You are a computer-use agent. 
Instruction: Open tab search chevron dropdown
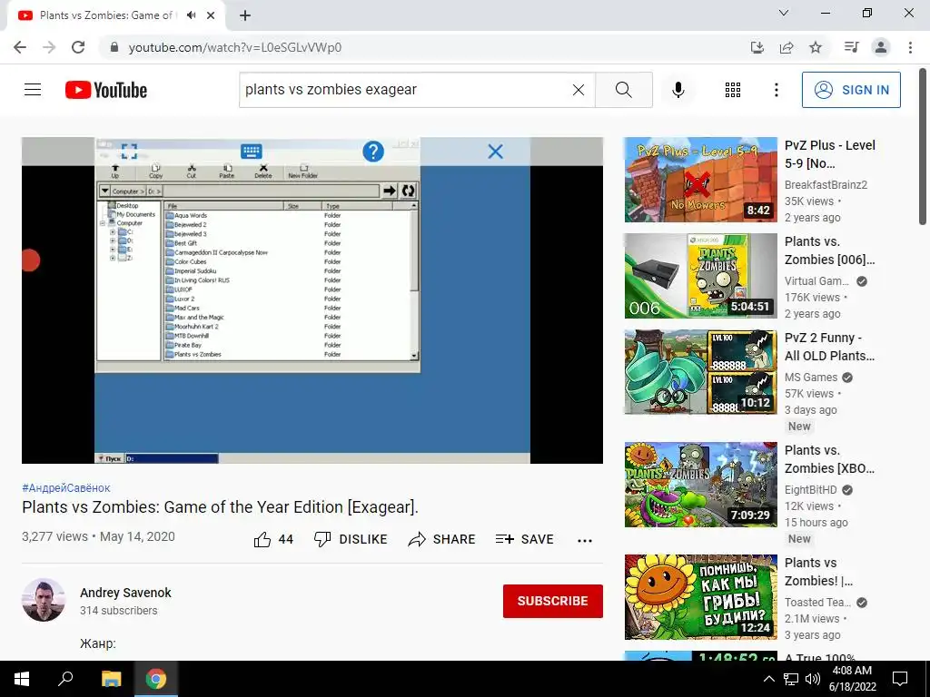(784, 13)
